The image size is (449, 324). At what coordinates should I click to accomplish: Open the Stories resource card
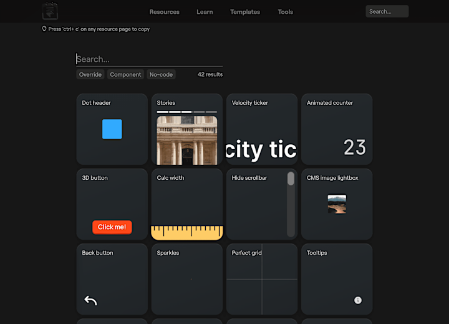pyautogui.click(x=187, y=129)
